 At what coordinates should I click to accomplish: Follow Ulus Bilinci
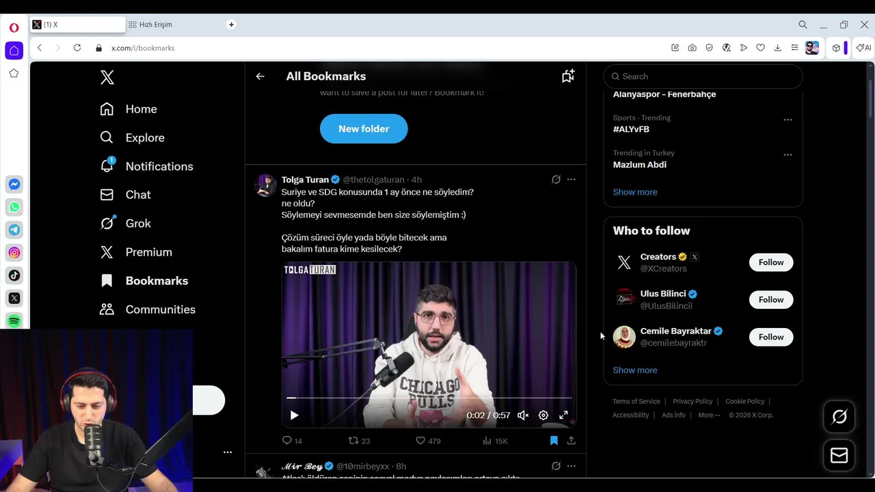(x=771, y=299)
